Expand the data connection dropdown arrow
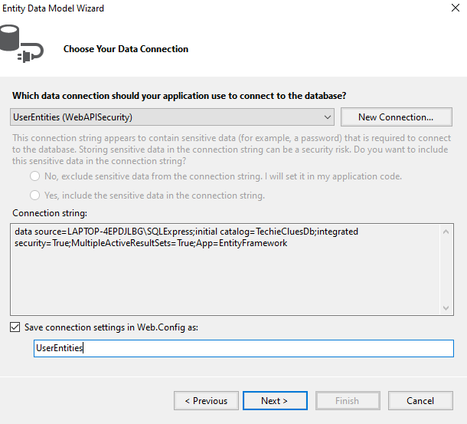The width and height of the screenshot is (467, 424). [328, 117]
